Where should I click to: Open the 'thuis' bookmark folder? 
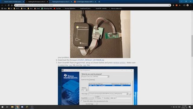tap(30, 8)
